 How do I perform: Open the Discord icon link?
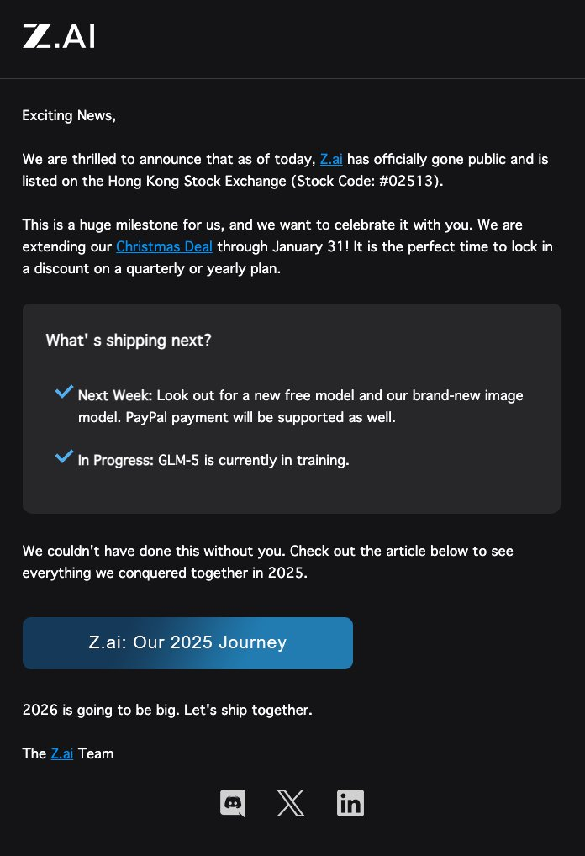(x=232, y=804)
